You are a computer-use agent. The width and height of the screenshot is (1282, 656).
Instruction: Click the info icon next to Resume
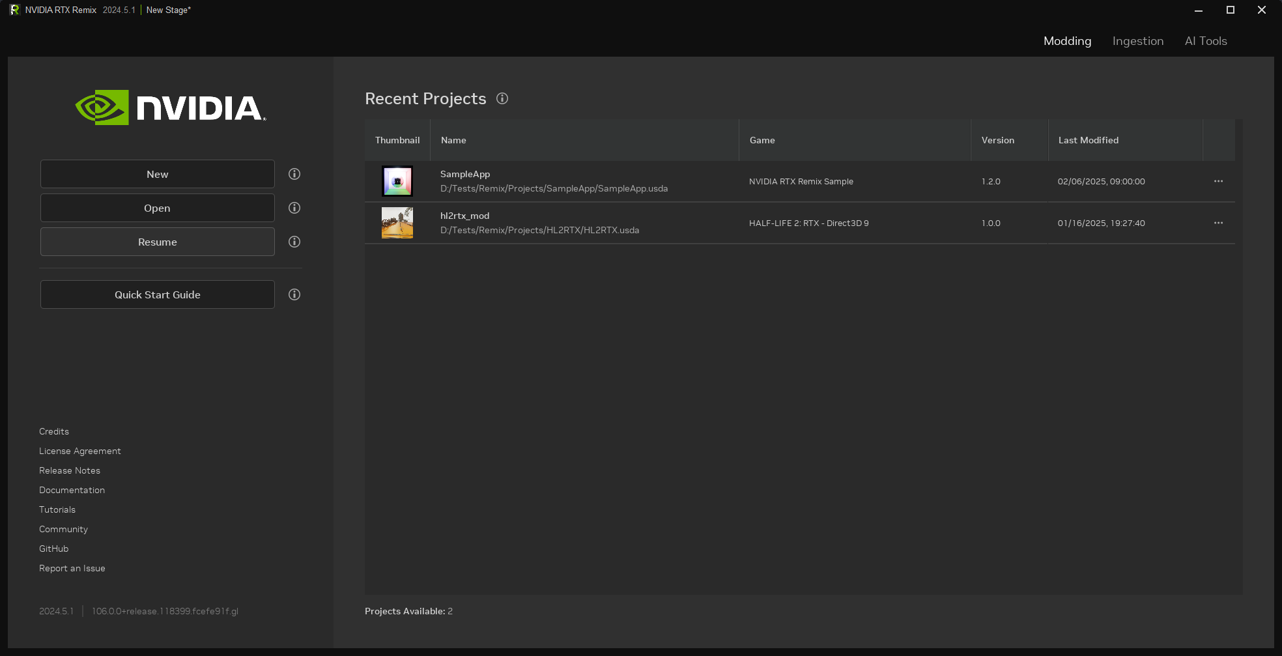[x=294, y=242]
